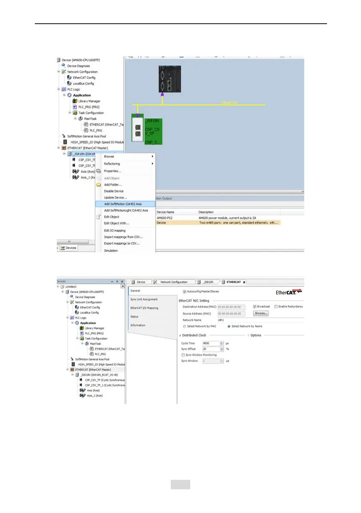Enable Sync Window Monitoring checkbox
The height and width of the screenshot is (513, 361).
tap(183, 355)
